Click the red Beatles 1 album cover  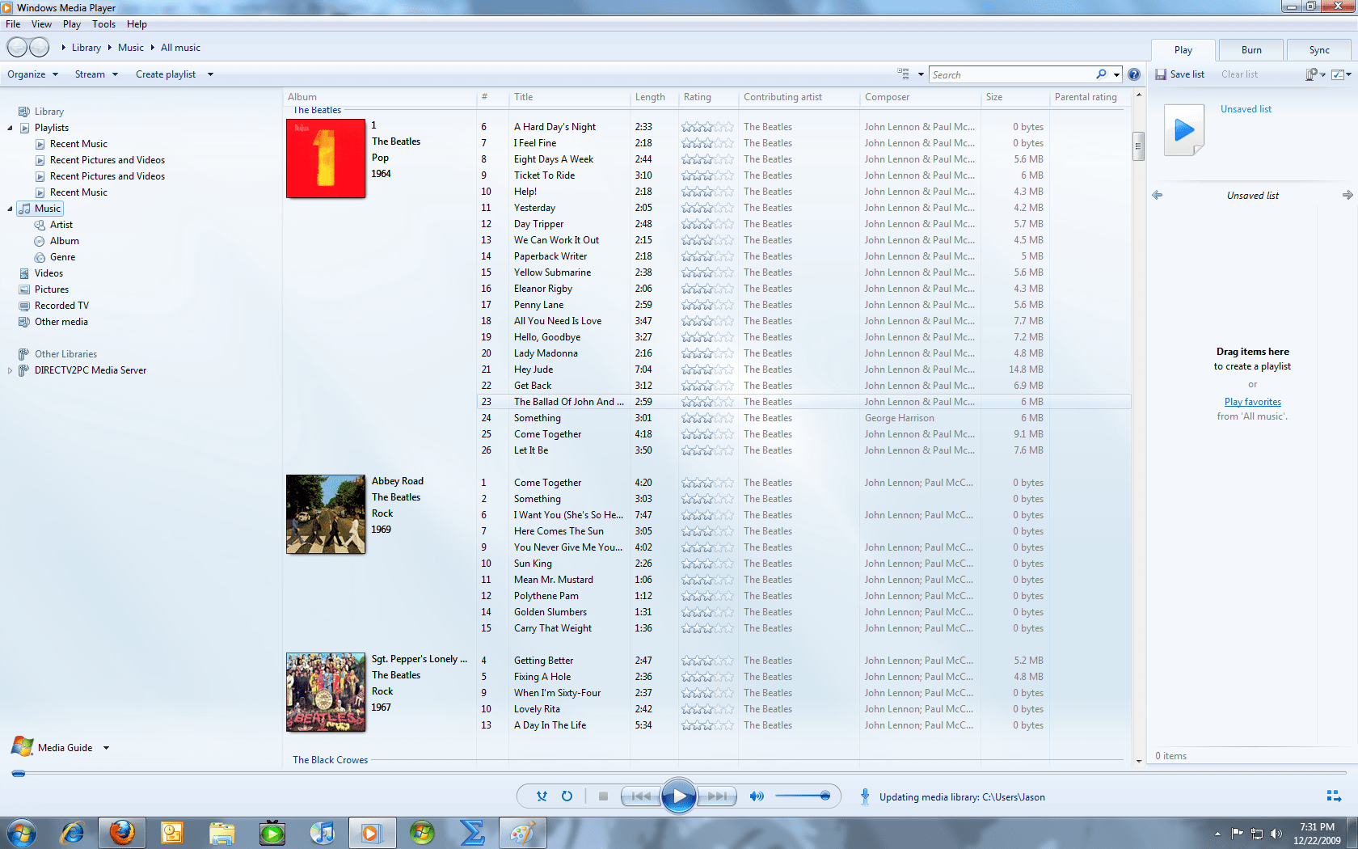(326, 158)
